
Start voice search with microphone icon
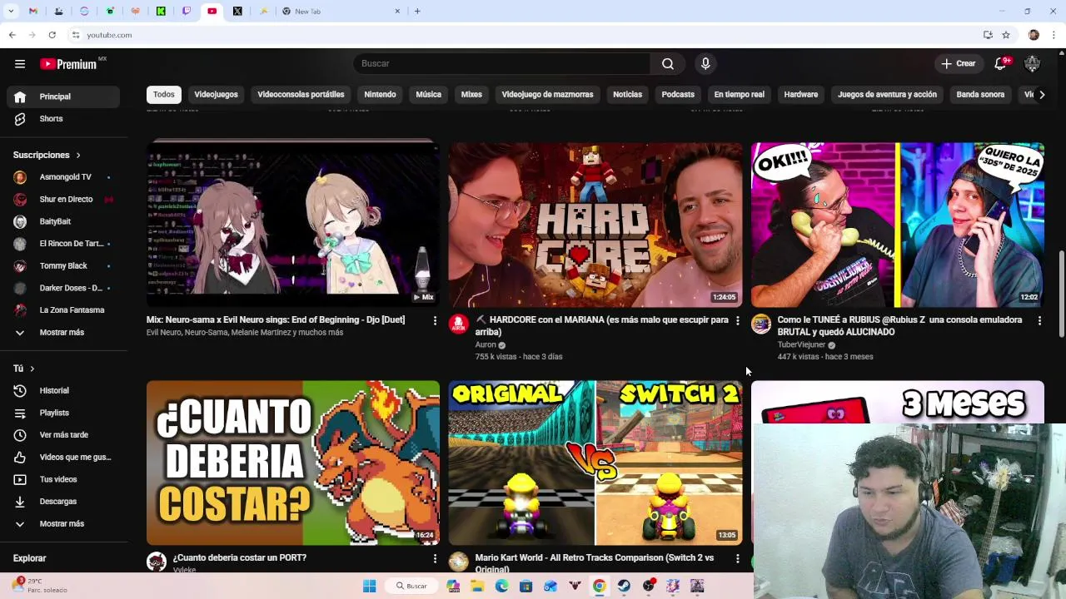705,64
